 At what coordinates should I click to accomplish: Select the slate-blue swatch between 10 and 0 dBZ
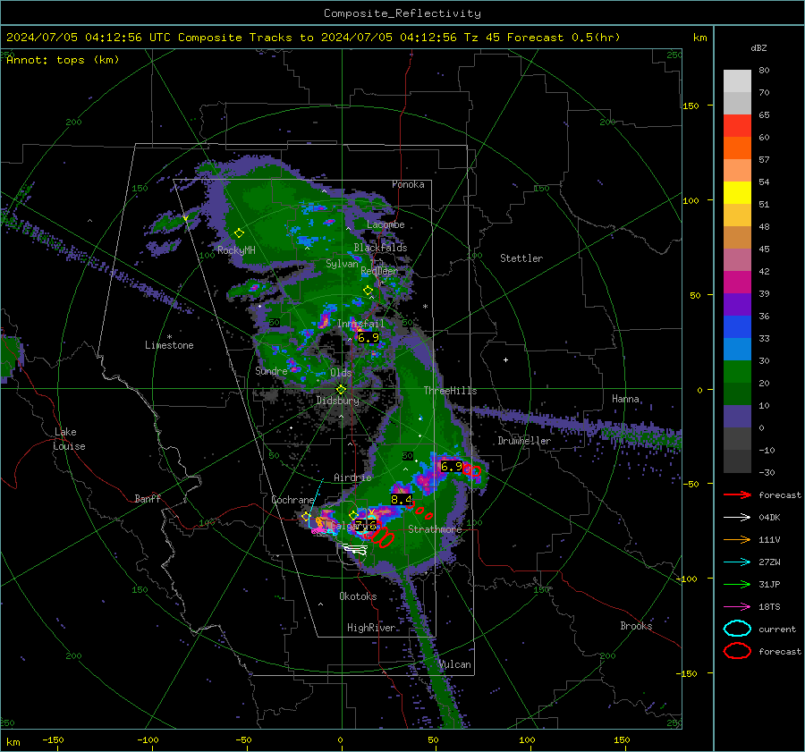tap(737, 416)
